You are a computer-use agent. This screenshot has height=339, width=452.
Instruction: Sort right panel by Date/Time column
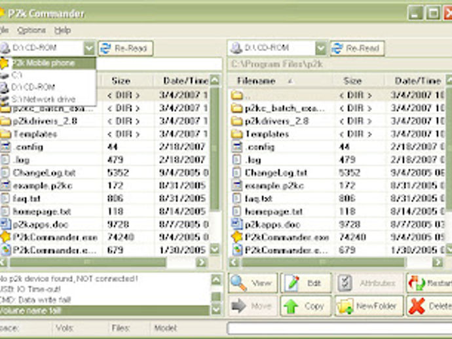tap(415, 81)
